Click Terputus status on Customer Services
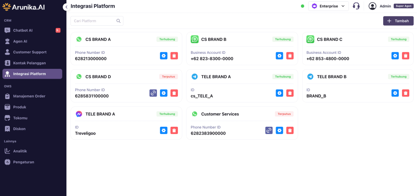Viewport: 417px width, 196px height. coord(284,114)
